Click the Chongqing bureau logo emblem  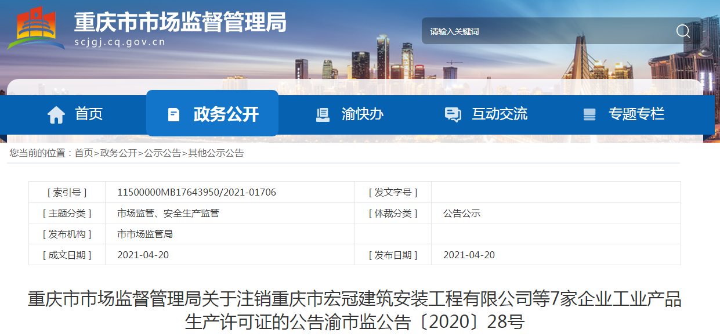(x=36, y=28)
